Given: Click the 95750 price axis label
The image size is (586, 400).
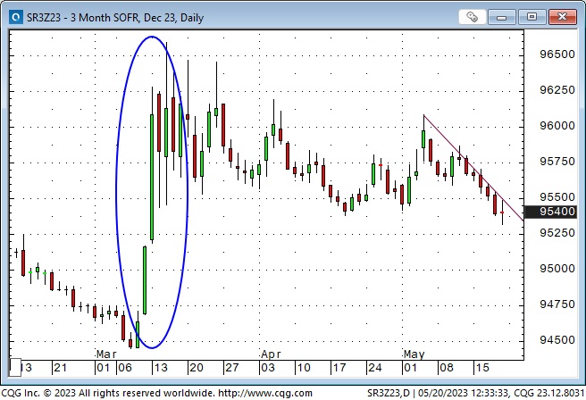Looking at the screenshot, I should click(x=557, y=162).
